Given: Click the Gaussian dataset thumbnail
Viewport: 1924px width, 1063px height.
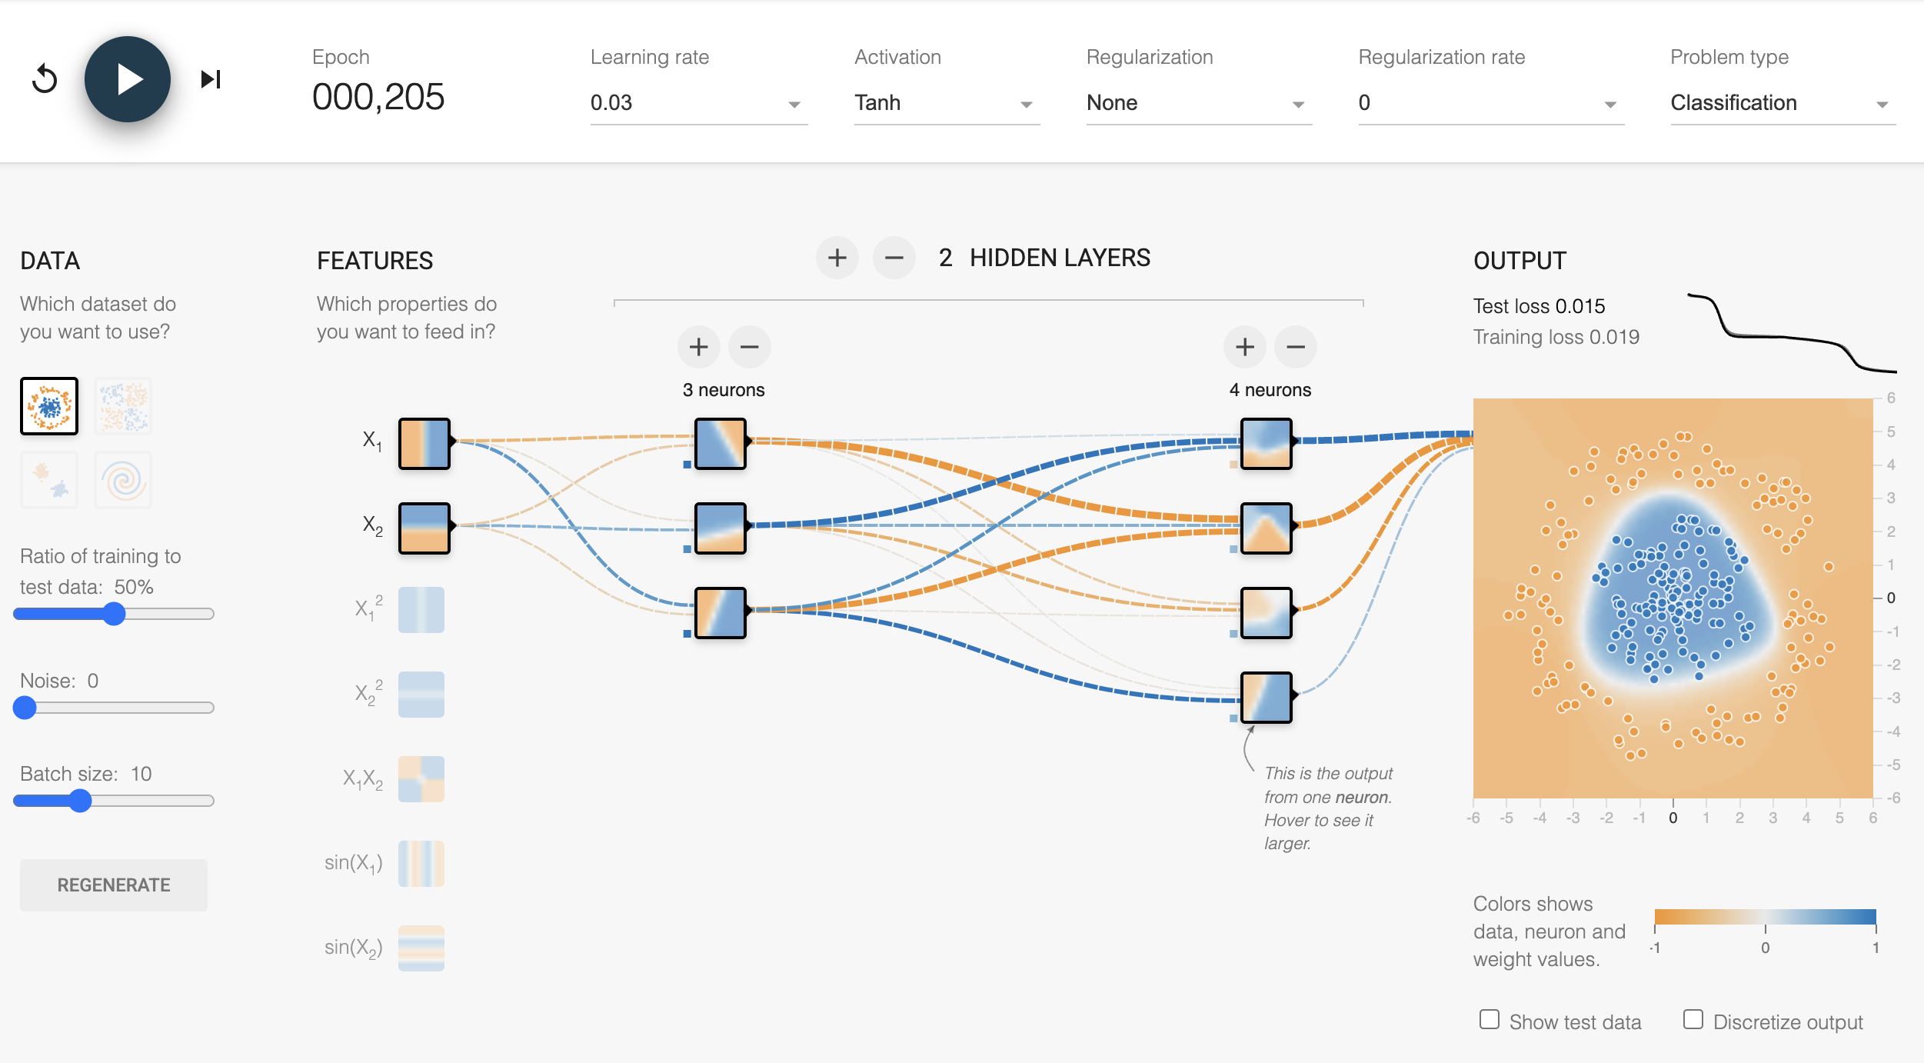Looking at the screenshot, I should tap(49, 481).
